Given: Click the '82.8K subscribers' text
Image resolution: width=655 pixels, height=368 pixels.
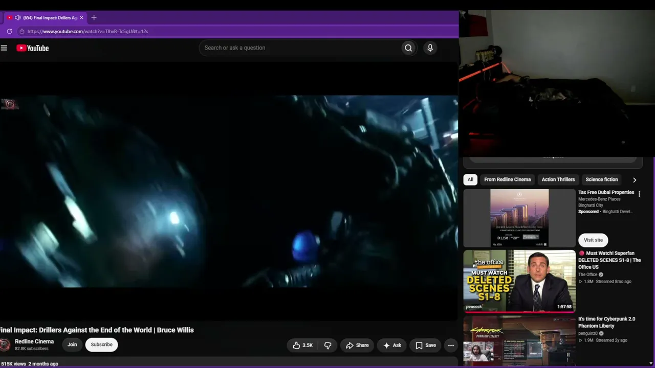Looking at the screenshot, I should (x=31, y=349).
